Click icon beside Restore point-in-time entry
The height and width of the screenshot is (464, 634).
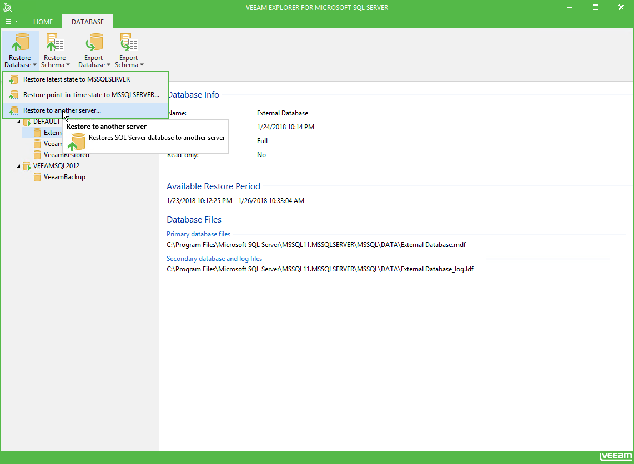coord(13,95)
